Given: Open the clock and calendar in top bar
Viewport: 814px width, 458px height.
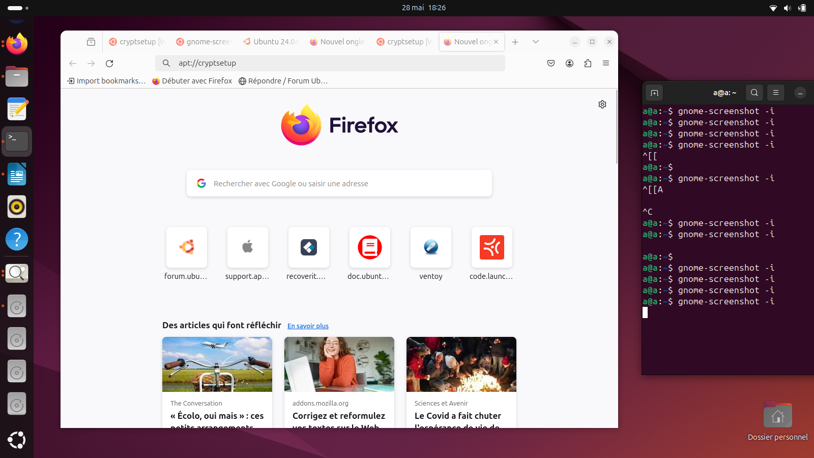Looking at the screenshot, I should point(424,8).
